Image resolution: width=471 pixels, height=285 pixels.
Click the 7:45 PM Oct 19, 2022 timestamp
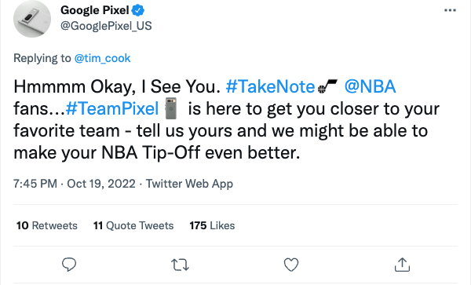(x=75, y=184)
